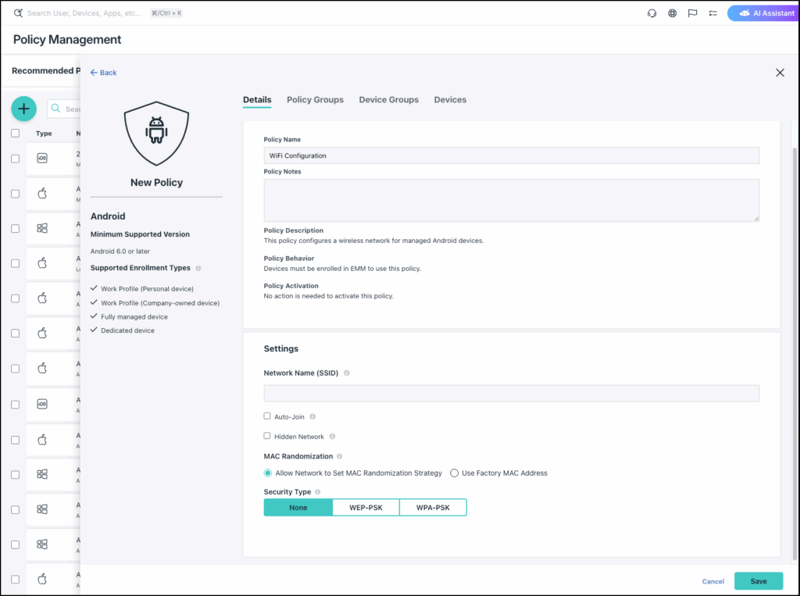
Task: Click the green plus add policy button
Action: pyautogui.click(x=23, y=109)
